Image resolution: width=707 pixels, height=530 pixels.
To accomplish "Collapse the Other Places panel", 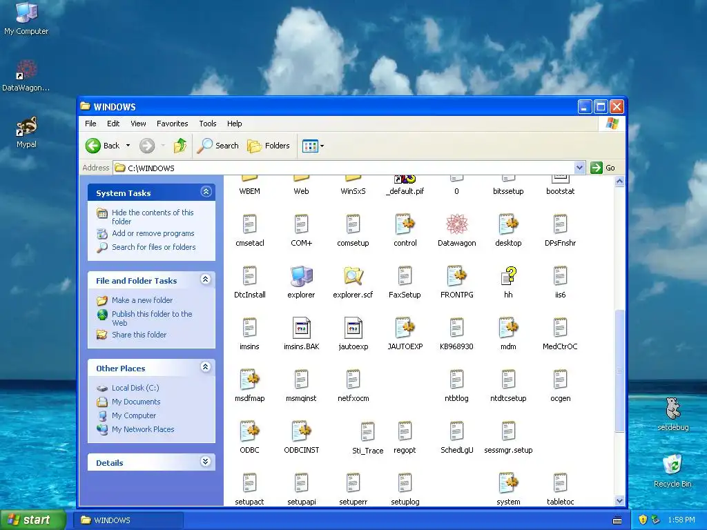I will click(x=206, y=367).
